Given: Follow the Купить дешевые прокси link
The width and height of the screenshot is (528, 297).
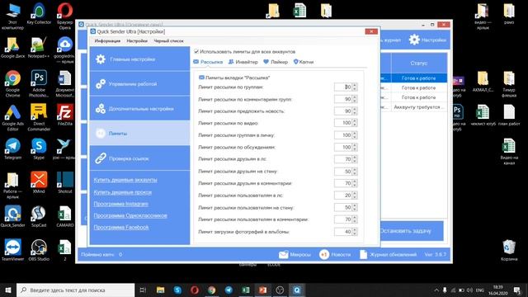Looking at the screenshot, I should 123,192.
